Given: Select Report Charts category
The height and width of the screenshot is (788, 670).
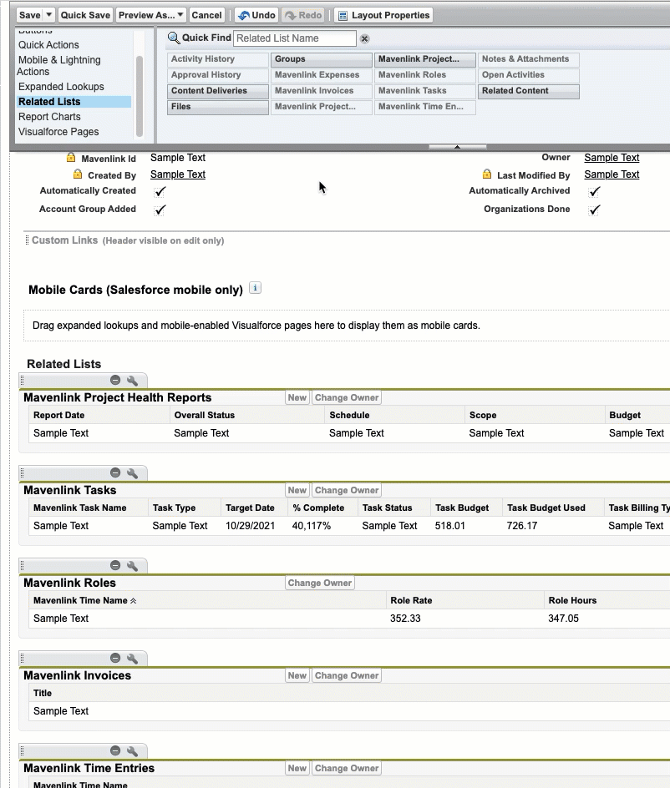Looking at the screenshot, I should click(49, 117).
